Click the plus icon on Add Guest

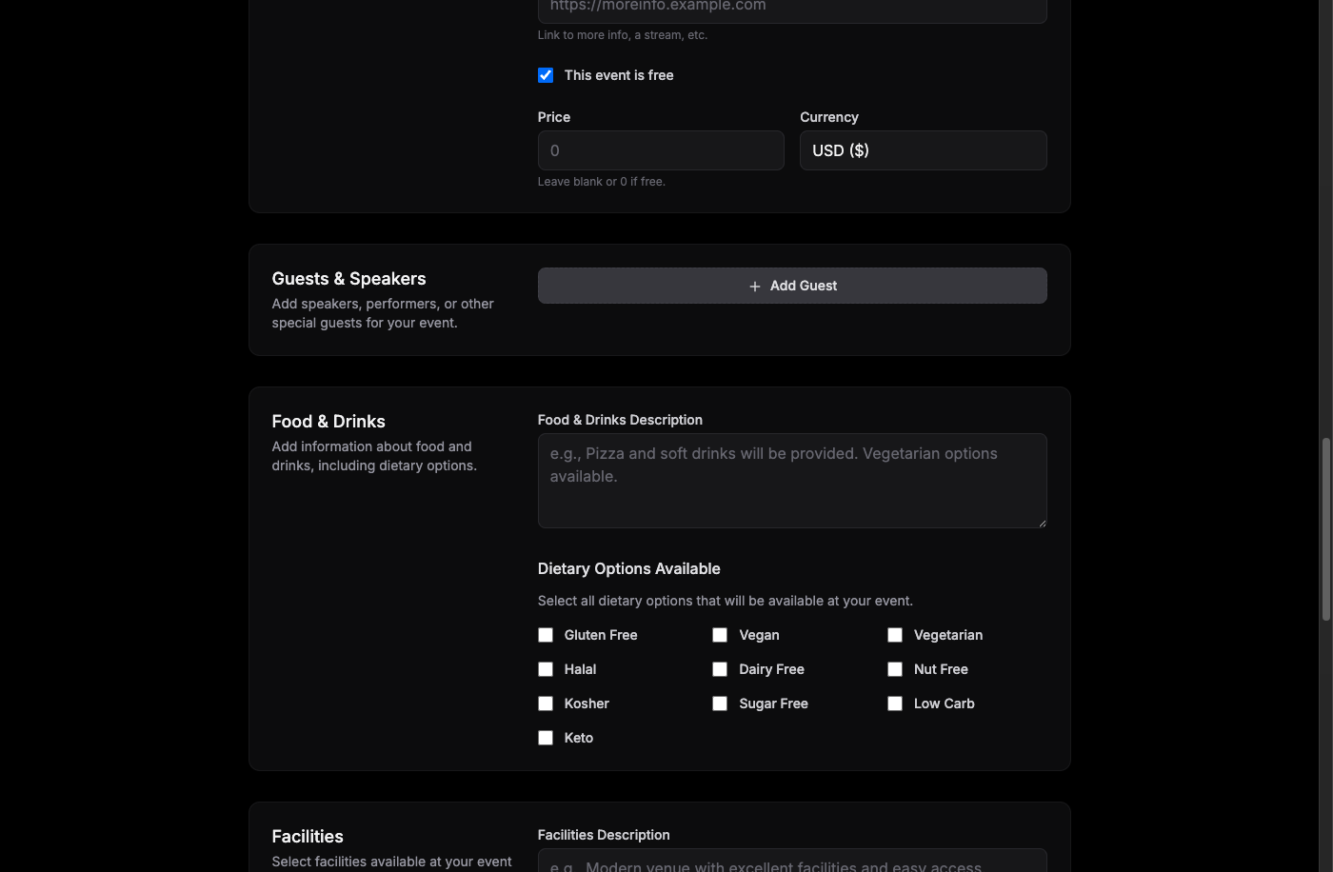coord(753,286)
